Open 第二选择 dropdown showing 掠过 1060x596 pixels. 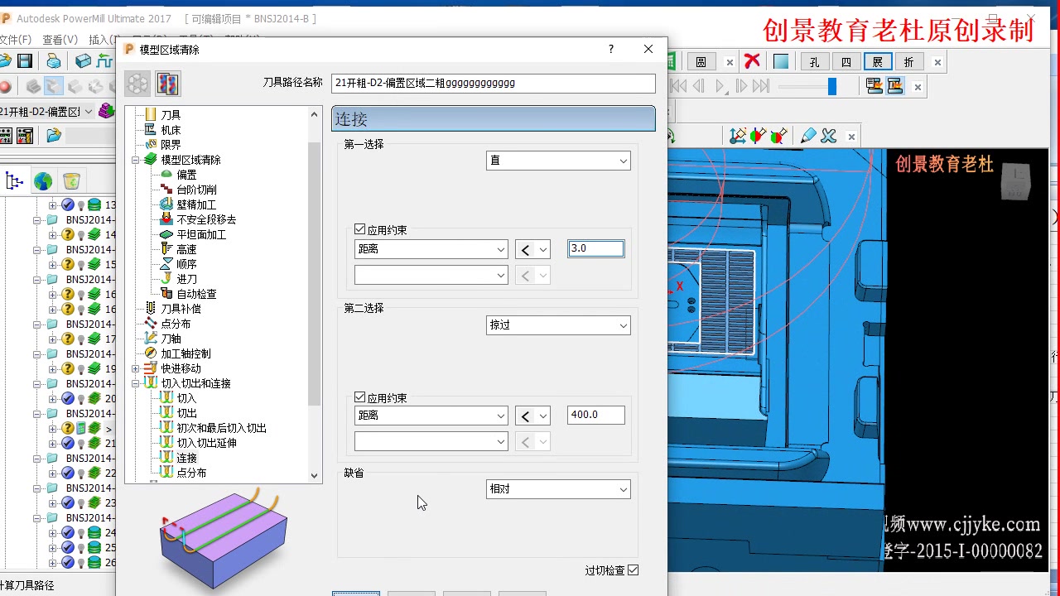[x=558, y=325]
